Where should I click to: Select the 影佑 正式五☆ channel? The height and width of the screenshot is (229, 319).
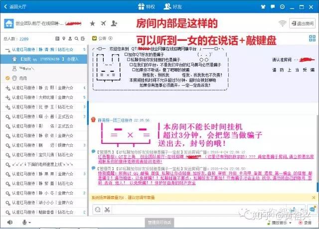[44, 126]
